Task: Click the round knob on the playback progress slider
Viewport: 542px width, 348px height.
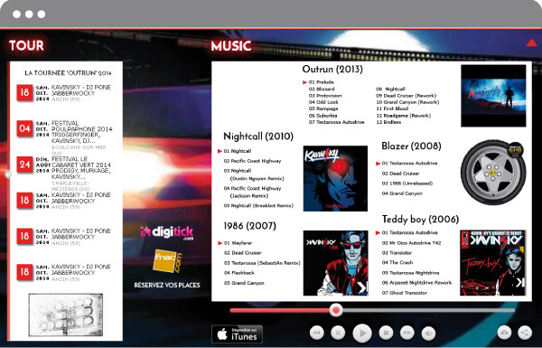Action: coord(335,310)
